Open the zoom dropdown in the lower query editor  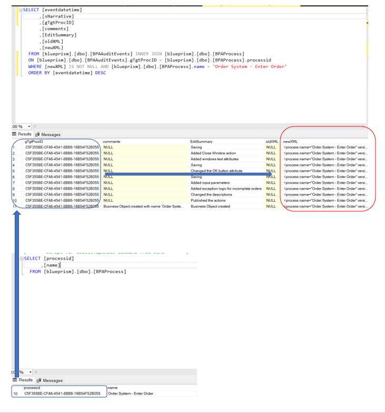click(31, 372)
